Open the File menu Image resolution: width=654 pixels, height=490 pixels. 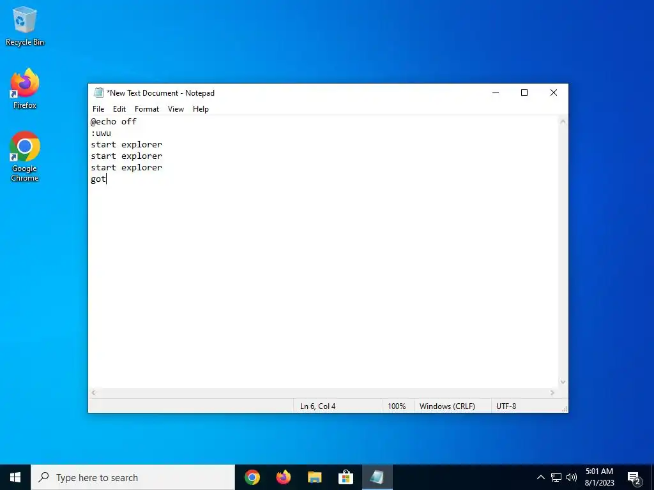pos(98,108)
